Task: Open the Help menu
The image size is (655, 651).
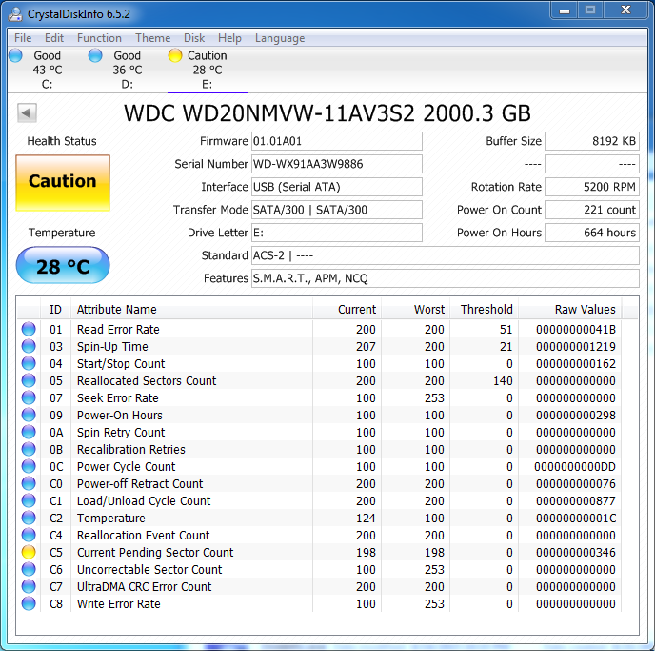Action: tap(229, 38)
